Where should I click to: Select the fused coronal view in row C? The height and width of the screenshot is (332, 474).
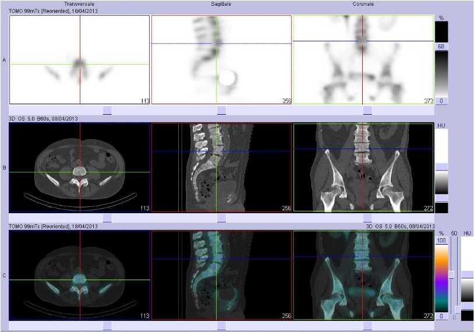pos(363,275)
